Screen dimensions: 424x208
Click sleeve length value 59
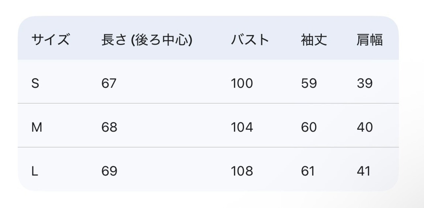coord(309,83)
